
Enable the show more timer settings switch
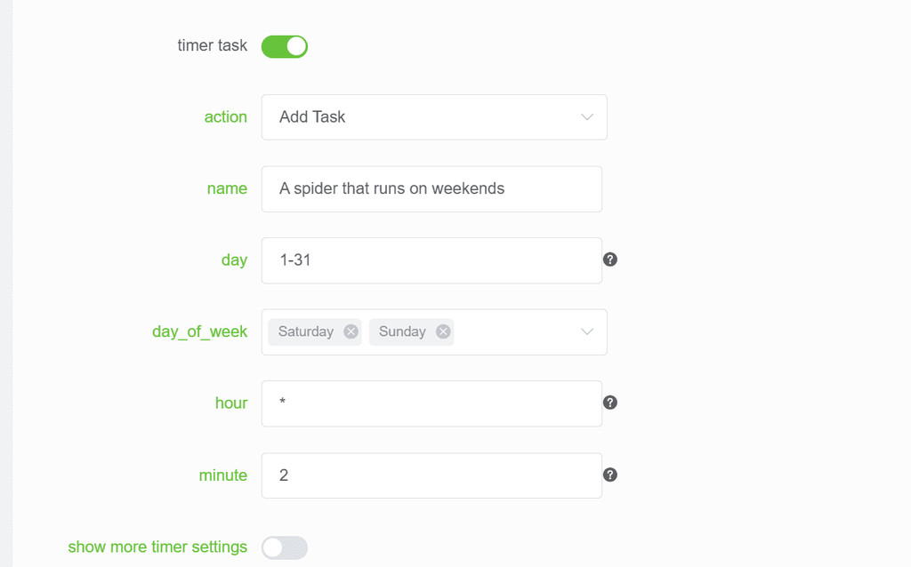(x=284, y=547)
